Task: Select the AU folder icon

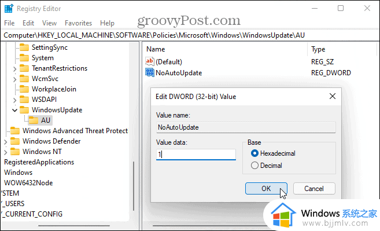Action: (34, 120)
